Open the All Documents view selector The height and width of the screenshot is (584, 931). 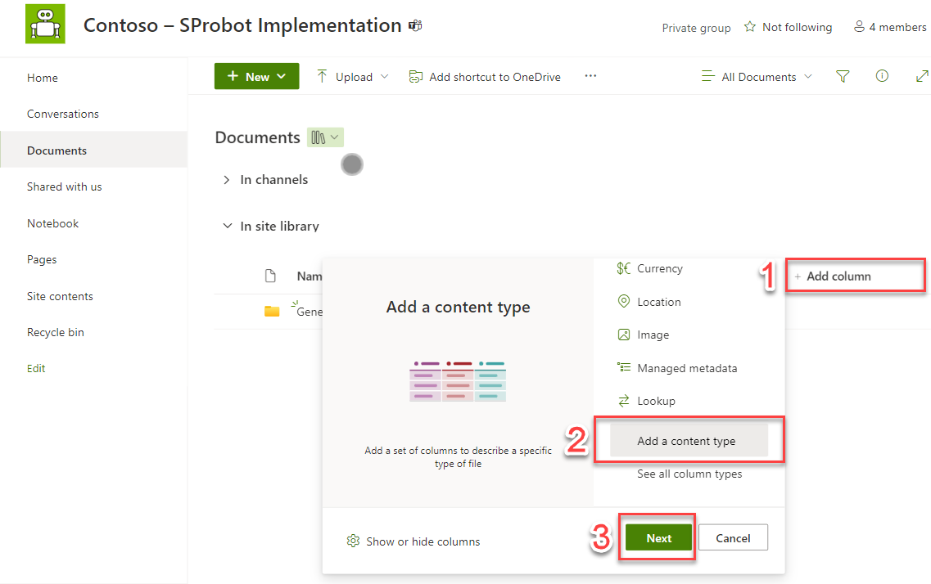(757, 77)
